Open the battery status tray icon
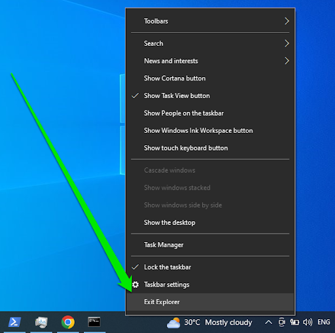 [x=294, y=322]
